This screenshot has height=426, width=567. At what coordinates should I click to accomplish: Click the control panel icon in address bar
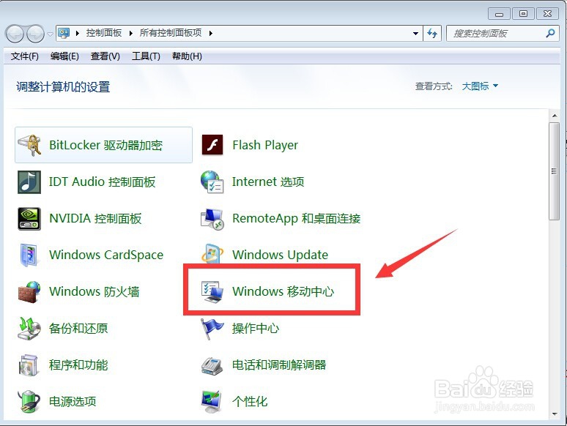[x=64, y=33]
